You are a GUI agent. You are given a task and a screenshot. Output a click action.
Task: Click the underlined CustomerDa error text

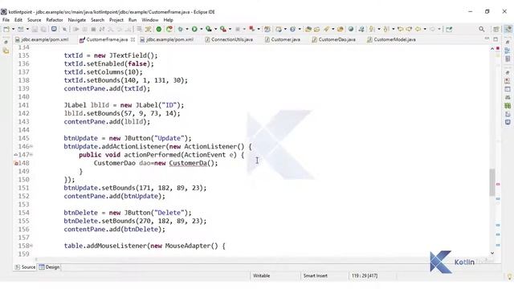(188, 163)
